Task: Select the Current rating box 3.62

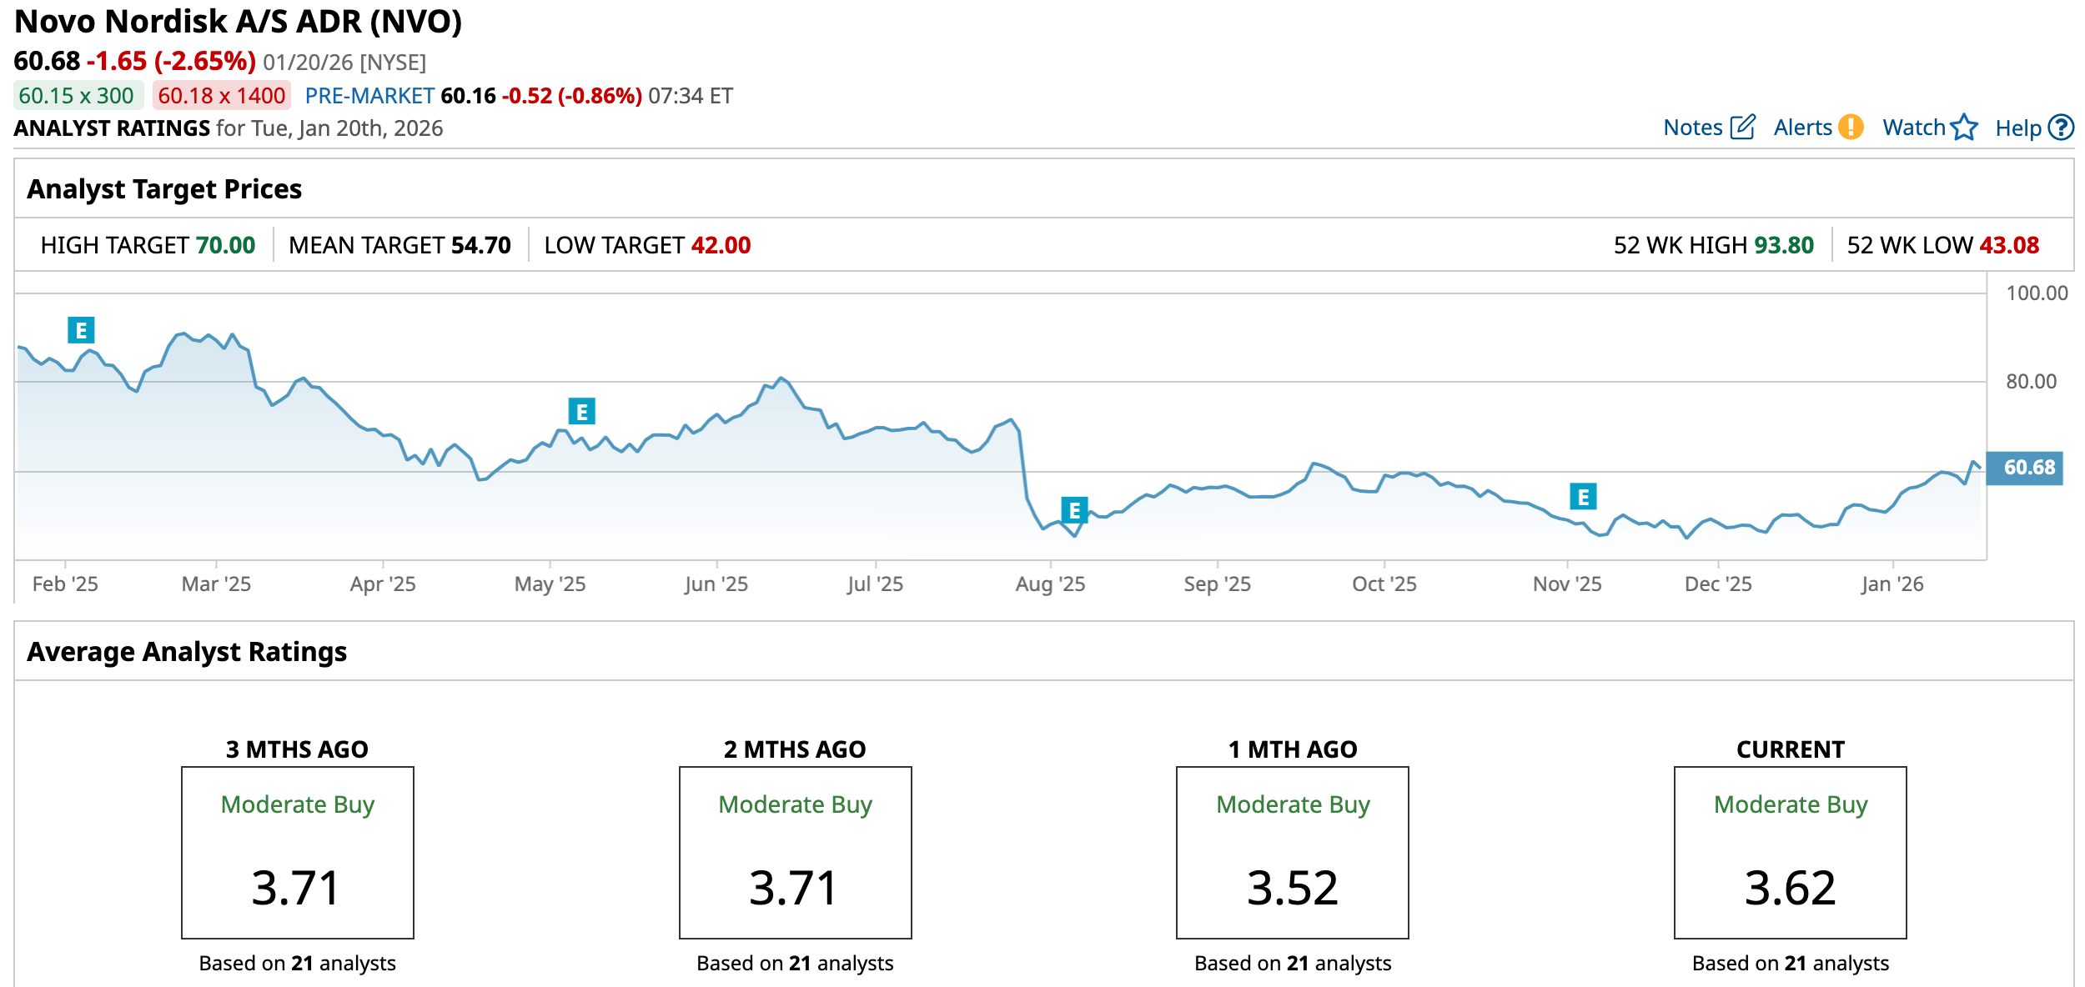Action: [x=1790, y=852]
